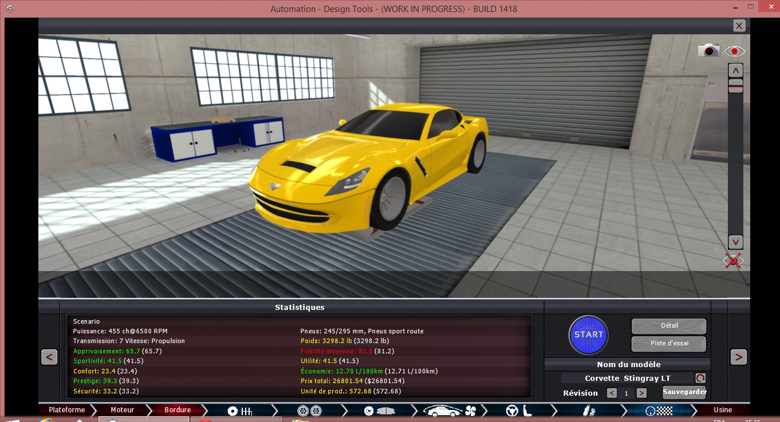Increase the Révision number
This screenshot has height=422, width=780.
[x=641, y=393]
